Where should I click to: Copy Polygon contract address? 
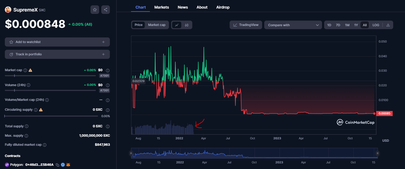pos(57,165)
